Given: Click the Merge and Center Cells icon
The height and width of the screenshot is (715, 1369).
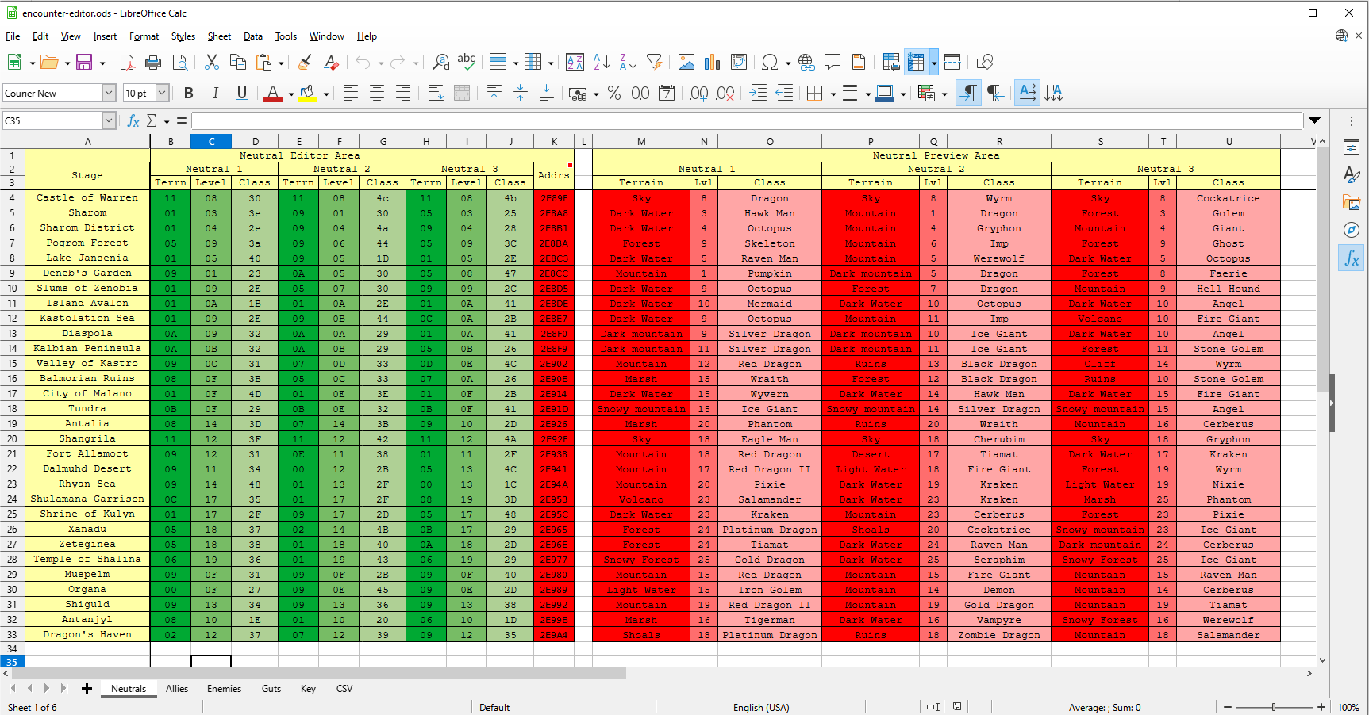Looking at the screenshot, I should pos(462,93).
